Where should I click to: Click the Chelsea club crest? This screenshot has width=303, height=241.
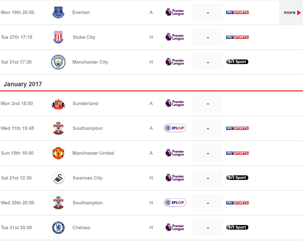pos(58,228)
